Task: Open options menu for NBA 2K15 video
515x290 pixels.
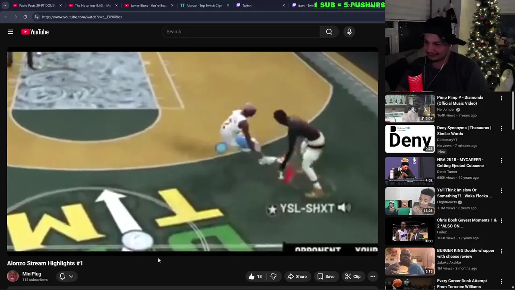Action: click(x=501, y=160)
